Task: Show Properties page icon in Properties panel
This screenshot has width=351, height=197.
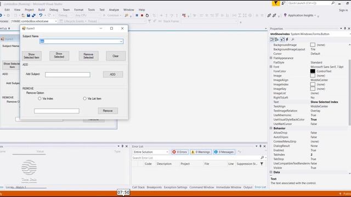Action: (x=282, y=39)
